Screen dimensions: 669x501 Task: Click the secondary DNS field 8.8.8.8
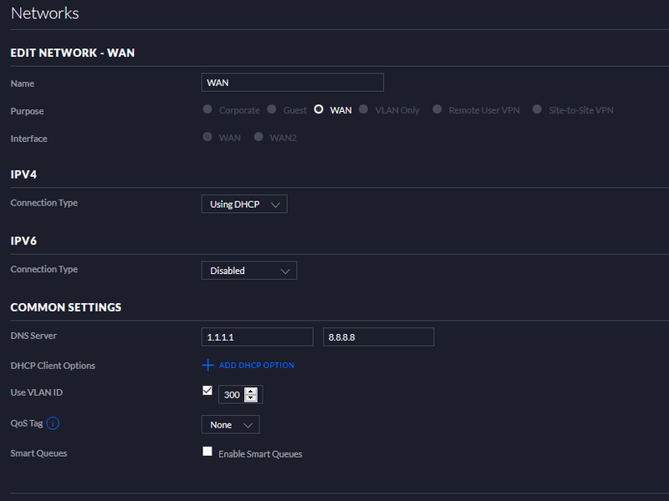pyautogui.click(x=379, y=337)
